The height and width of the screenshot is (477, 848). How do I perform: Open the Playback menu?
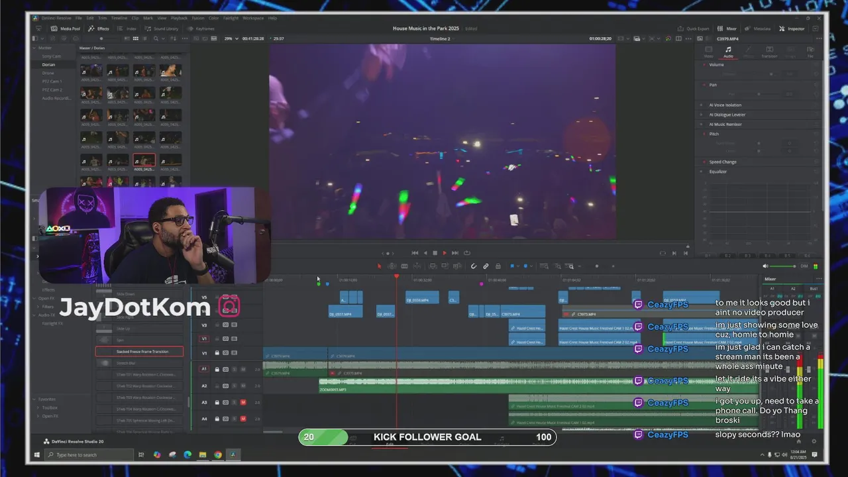[179, 18]
